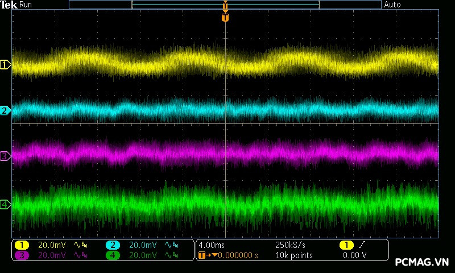Click the 10k points record length
Image resolution: width=455 pixels, height=273 pixels.
click(x=294, y=255)
